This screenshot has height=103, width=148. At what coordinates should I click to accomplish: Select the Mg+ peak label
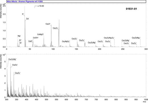(19, 36)
